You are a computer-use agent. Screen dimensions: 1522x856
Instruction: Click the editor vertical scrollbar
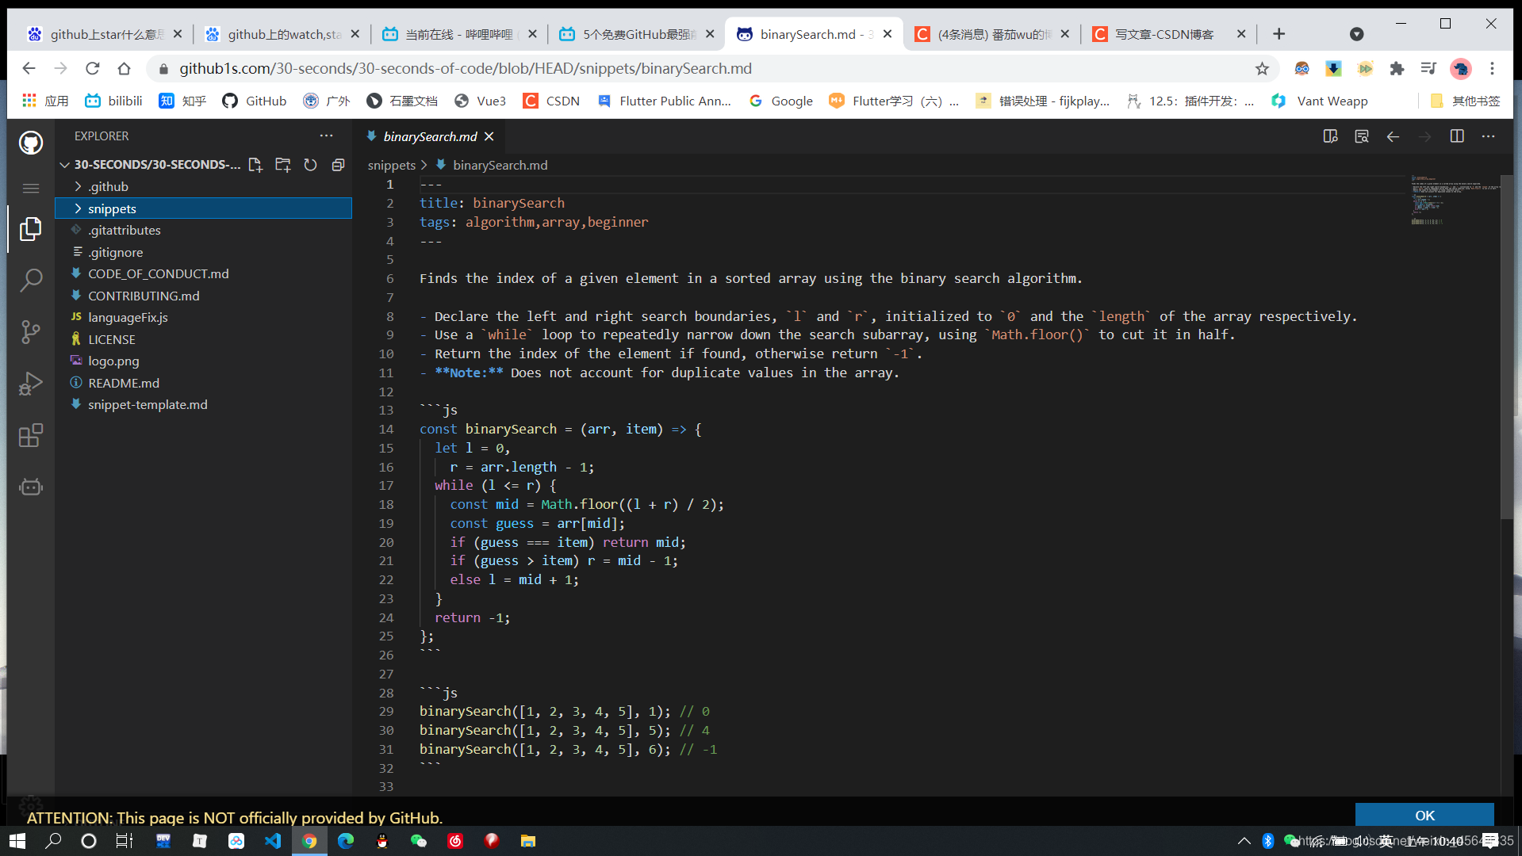1507,346
